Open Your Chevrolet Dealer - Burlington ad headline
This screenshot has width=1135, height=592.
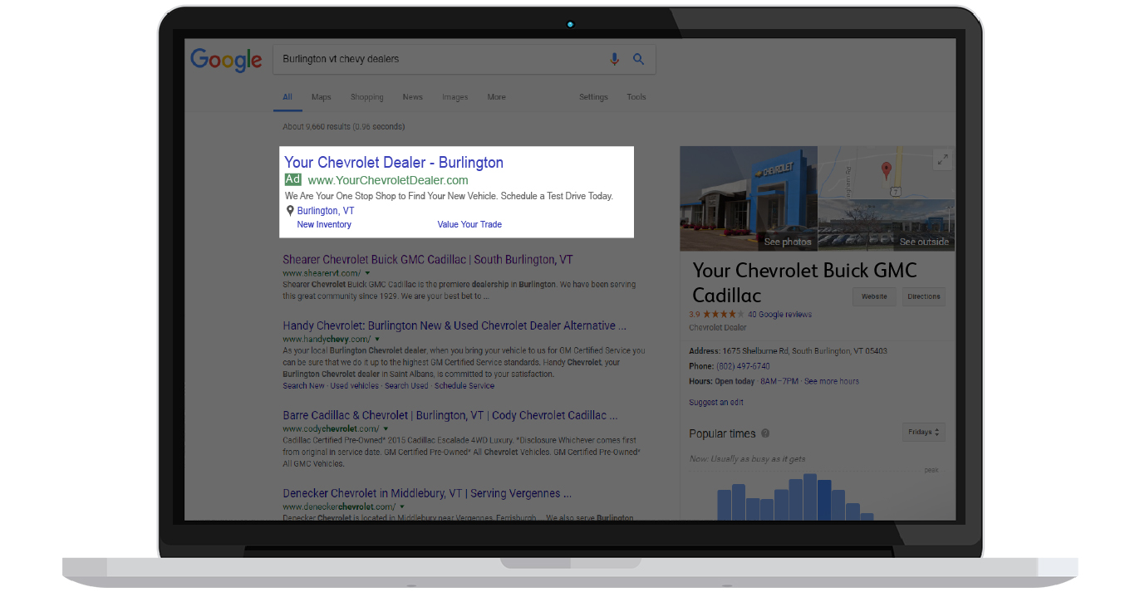pyautogui.click(x=394, y=163)
